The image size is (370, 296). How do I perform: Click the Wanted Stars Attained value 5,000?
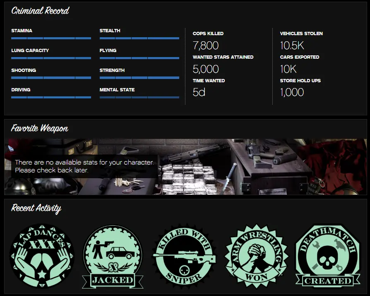[206, 69]
